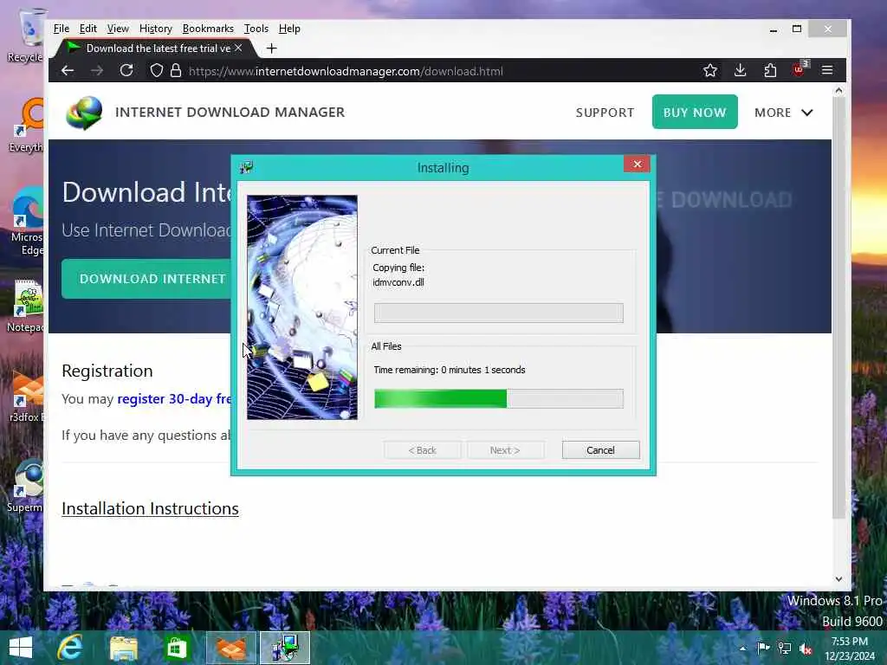The width and height of the screenshot is (887, 665).
Task: Switch to the r3dfox taskbar icon
Action: (231, 648)
